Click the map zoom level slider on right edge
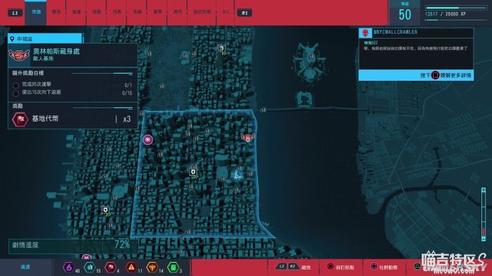This screenshot has width=492, height=276. point(484,214)
